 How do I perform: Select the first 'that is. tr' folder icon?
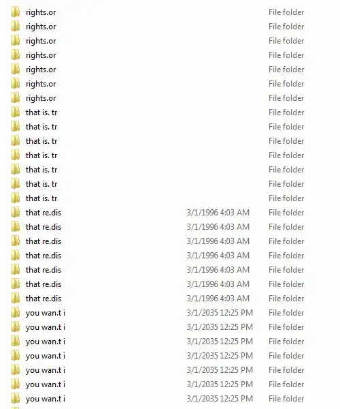16,112
